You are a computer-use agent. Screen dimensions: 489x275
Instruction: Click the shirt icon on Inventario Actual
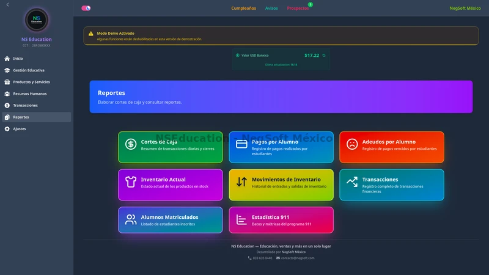(131, 182)
